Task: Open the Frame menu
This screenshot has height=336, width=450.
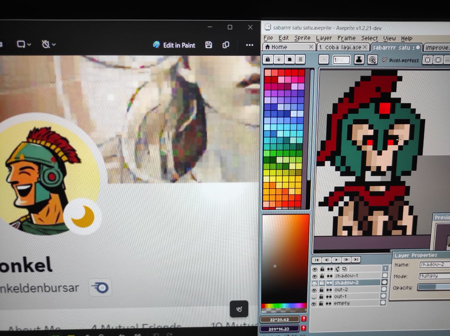Action: coord(346,38)
